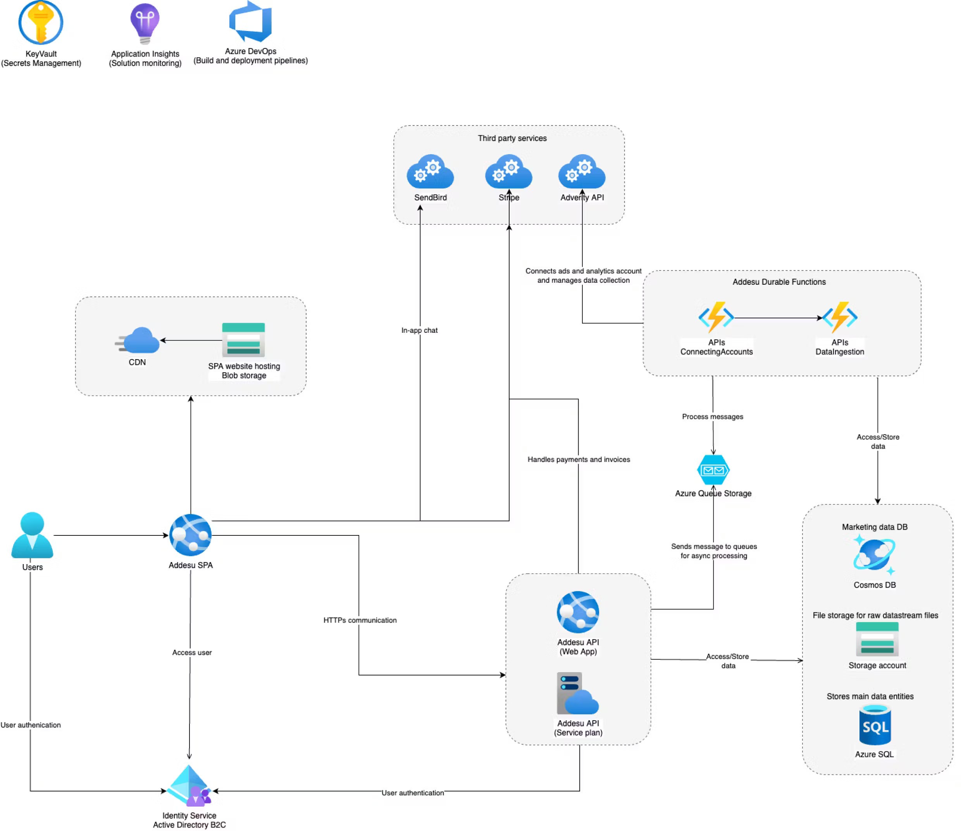Click the KeyVault key icon
Viewport: 961px width, 831px height.
point(41,22)
